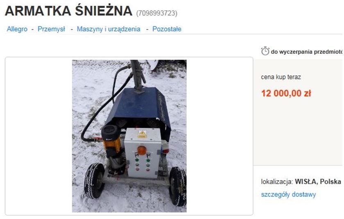This screenshot has width=344, height=219.
Task: Click the ARMATKA ŚNIEŻNA listing title
Action: point(69,11)
